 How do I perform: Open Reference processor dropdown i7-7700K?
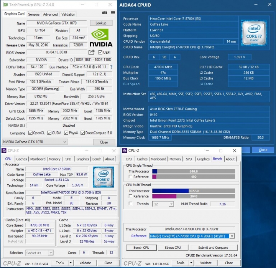click(192, 236)
